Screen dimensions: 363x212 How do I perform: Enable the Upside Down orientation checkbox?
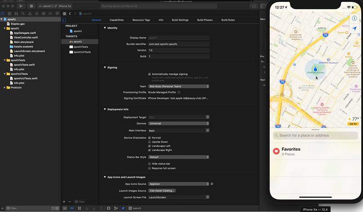pyautogui.click(x=150, y=142)
